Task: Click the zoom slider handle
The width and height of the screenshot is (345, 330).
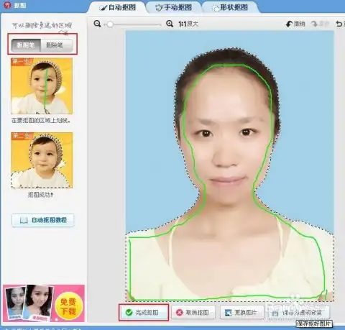Action: click(110, 24)
